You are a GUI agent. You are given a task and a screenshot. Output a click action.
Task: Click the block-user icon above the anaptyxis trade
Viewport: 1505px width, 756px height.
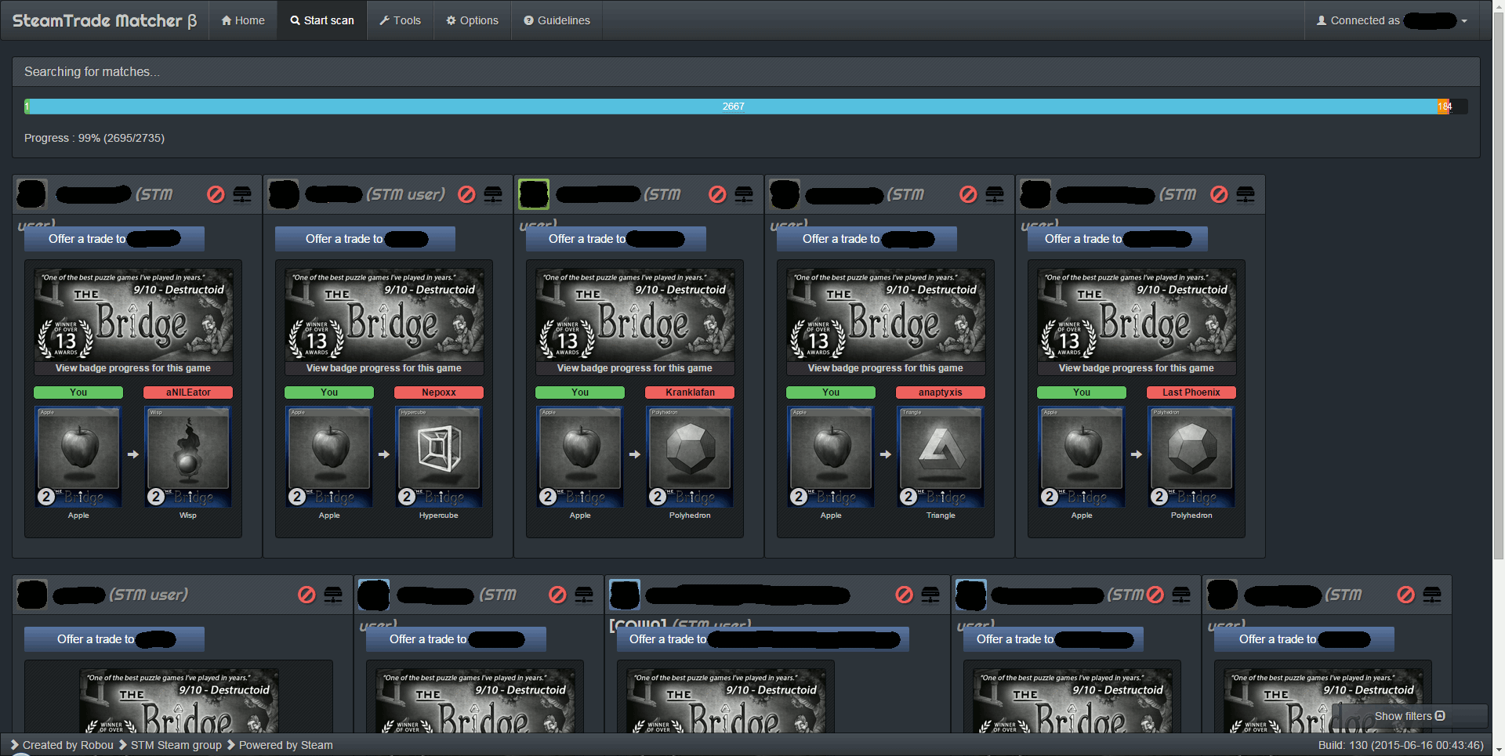pyautogui.click(x=968, y=194)
